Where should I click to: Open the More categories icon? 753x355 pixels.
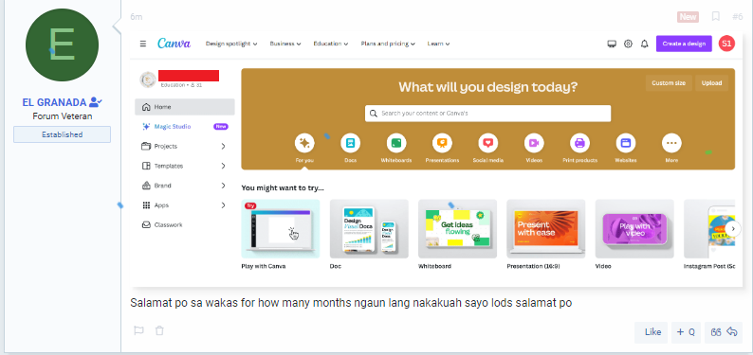tap(671, 143)
